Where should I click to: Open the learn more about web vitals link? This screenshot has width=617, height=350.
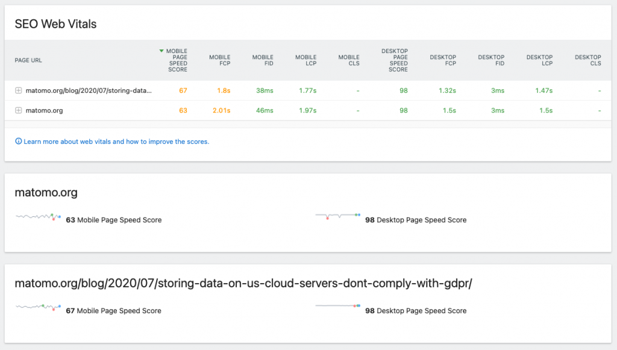114,141
